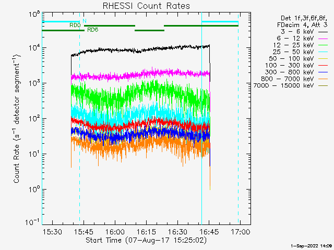Click the yellow line swatch for 50-100 keV
The height and width of the screenshot is (250, 334).
(323, 59)
